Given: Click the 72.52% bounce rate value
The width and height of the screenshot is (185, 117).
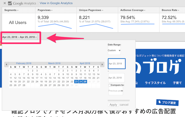Looking at the screenshot, I should click(x=169, y=18).
